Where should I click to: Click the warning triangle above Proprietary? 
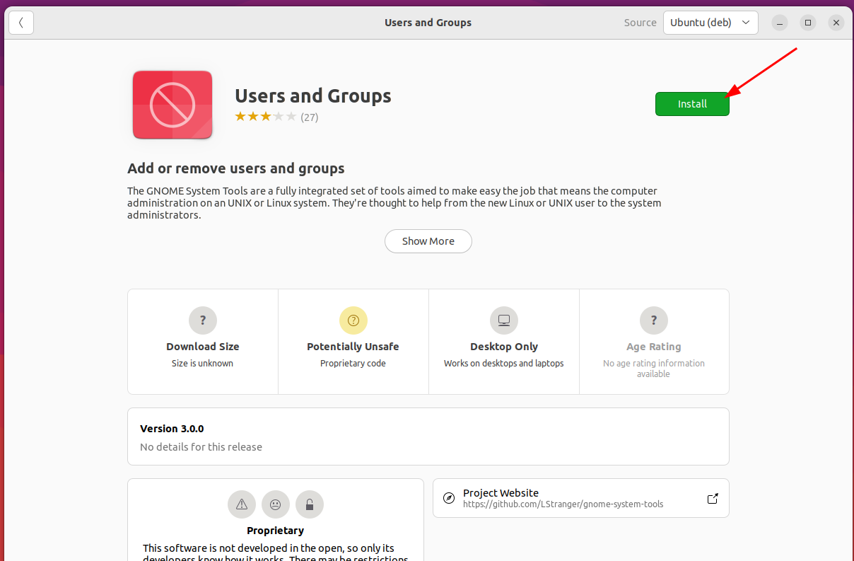coord(241,504)
